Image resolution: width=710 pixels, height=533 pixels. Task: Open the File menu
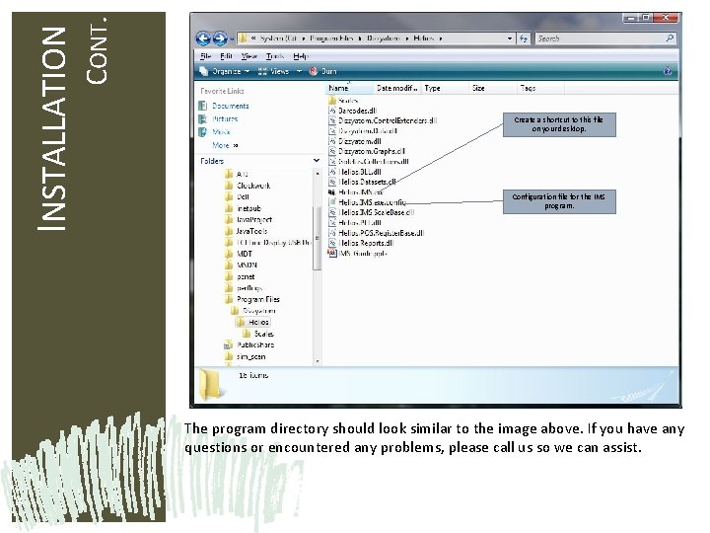(x=205, y=56)
